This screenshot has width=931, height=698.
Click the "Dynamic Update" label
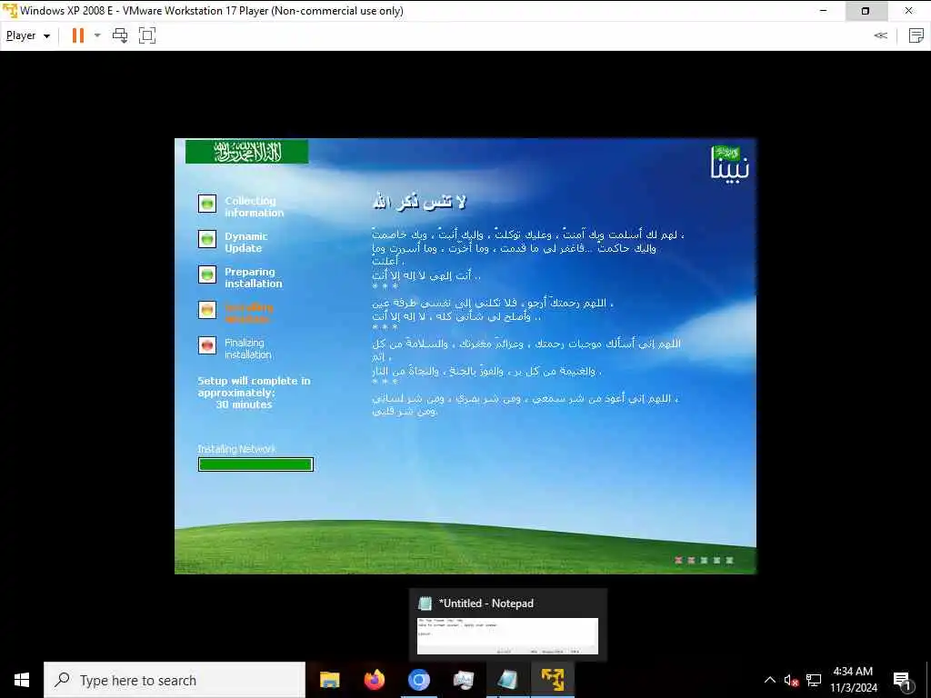245,242
